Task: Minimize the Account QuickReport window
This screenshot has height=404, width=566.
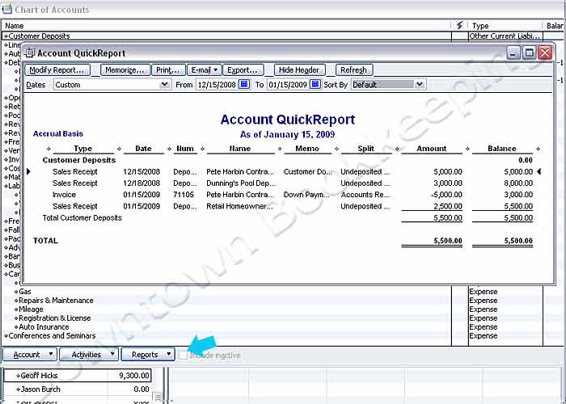Action: tap(513, 53)
